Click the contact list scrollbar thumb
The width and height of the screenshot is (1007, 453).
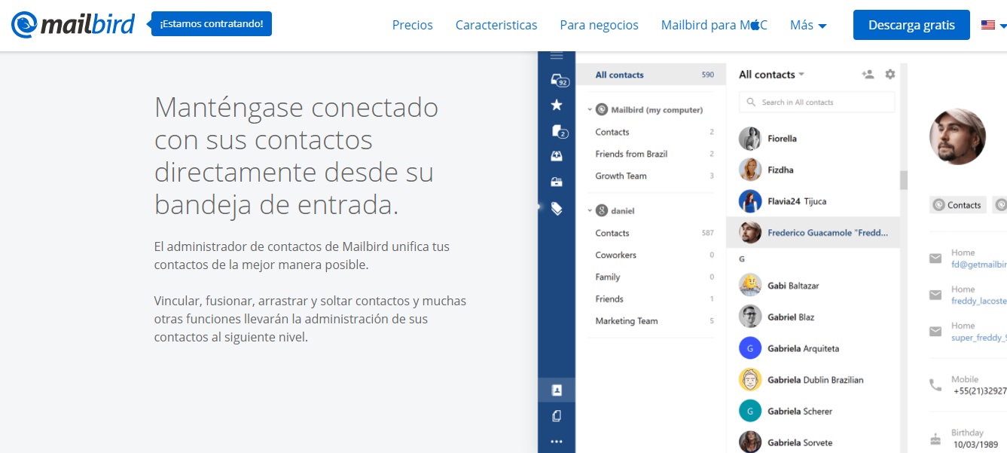click(904, 180)
